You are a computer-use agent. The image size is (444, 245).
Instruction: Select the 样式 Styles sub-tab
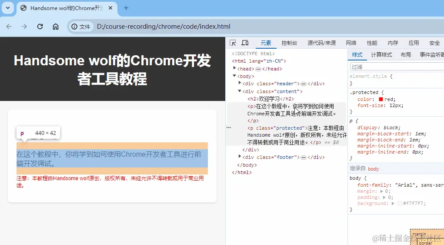(x=357, y=55)
